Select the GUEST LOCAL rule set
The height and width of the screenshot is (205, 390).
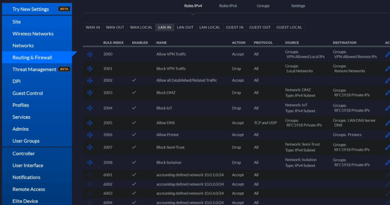pos(289,27)
